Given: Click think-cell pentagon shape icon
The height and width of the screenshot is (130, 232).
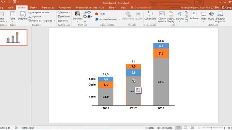Looking at the screenshot, I should coord(85,17).
